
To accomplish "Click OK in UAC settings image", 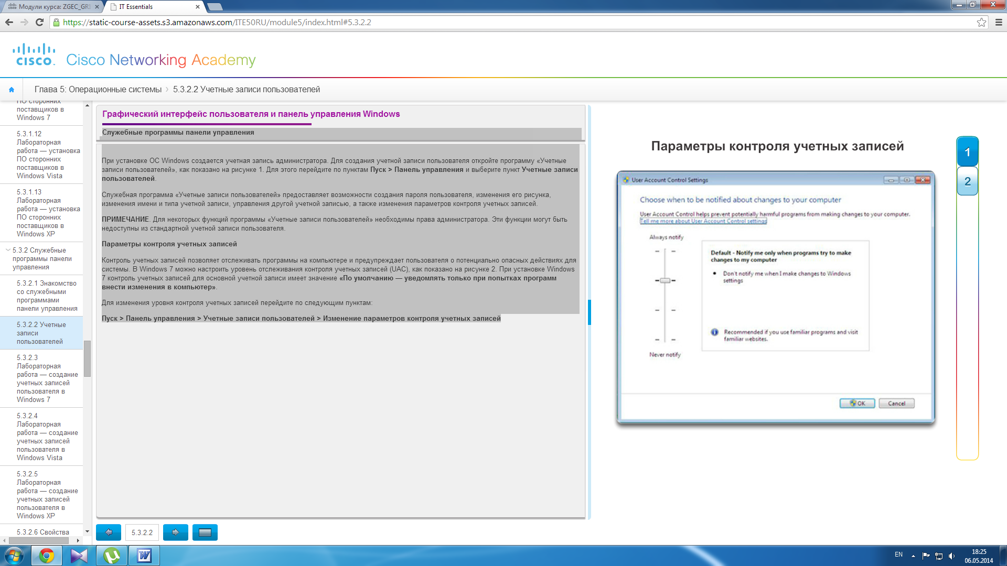I will click(857, 403).
